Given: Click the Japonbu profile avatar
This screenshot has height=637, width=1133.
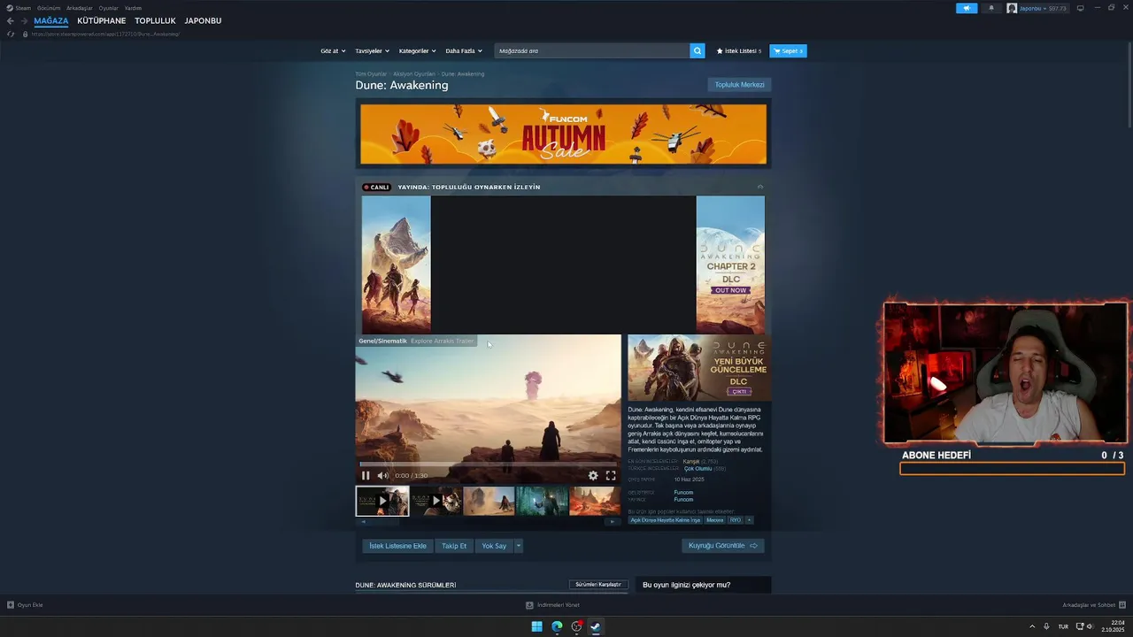Looking at the screenshot, I should click(x=1012, y=8).
